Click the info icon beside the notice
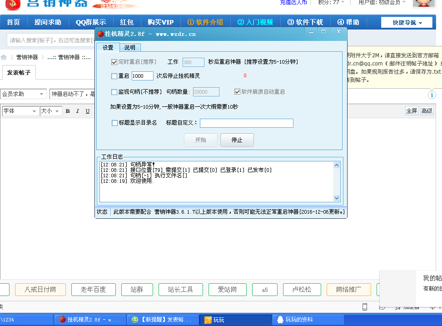The image size is (442, 326). 432,95
